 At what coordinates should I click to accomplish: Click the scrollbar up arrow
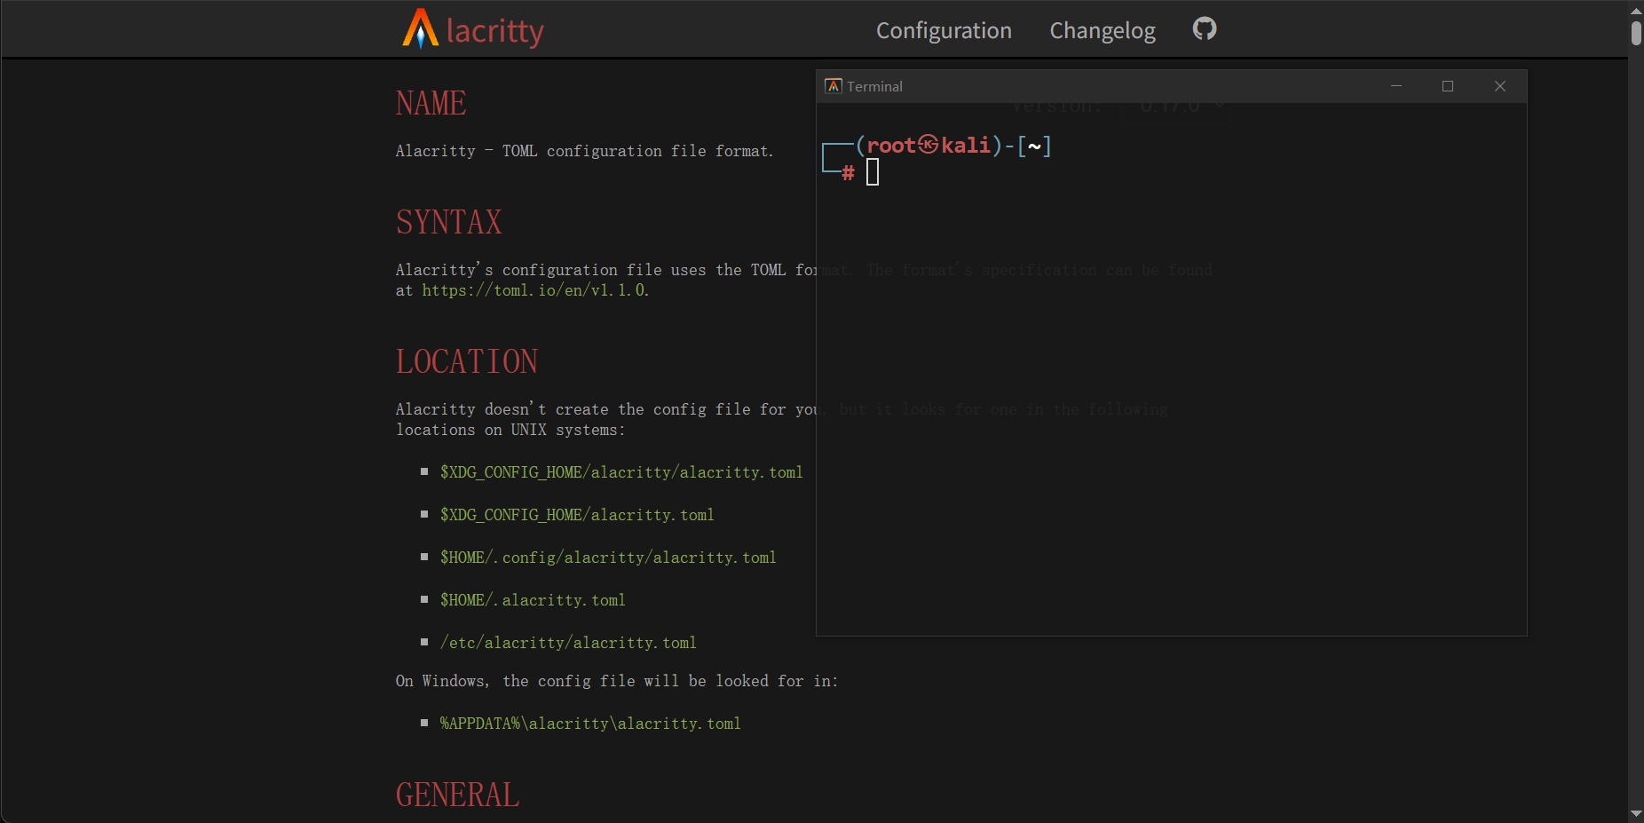coord(1636,10)
